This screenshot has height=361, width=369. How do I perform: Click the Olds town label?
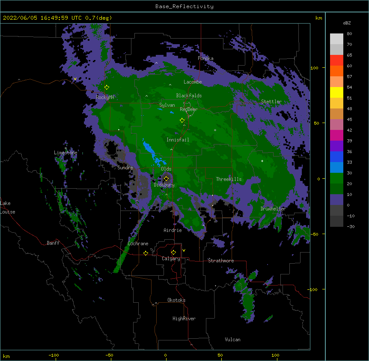coord(166,169)
